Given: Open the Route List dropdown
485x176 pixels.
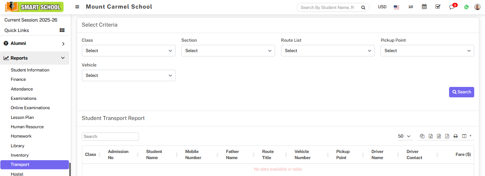Looking at the screenshot, I should pos(328,51).
